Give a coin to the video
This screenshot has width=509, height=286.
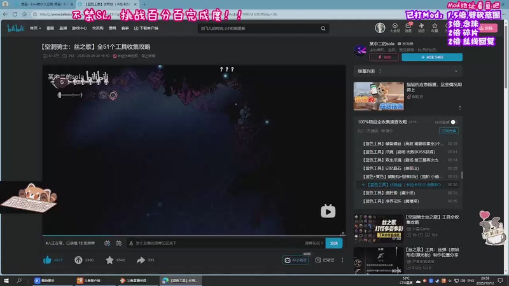click(78, 260)
